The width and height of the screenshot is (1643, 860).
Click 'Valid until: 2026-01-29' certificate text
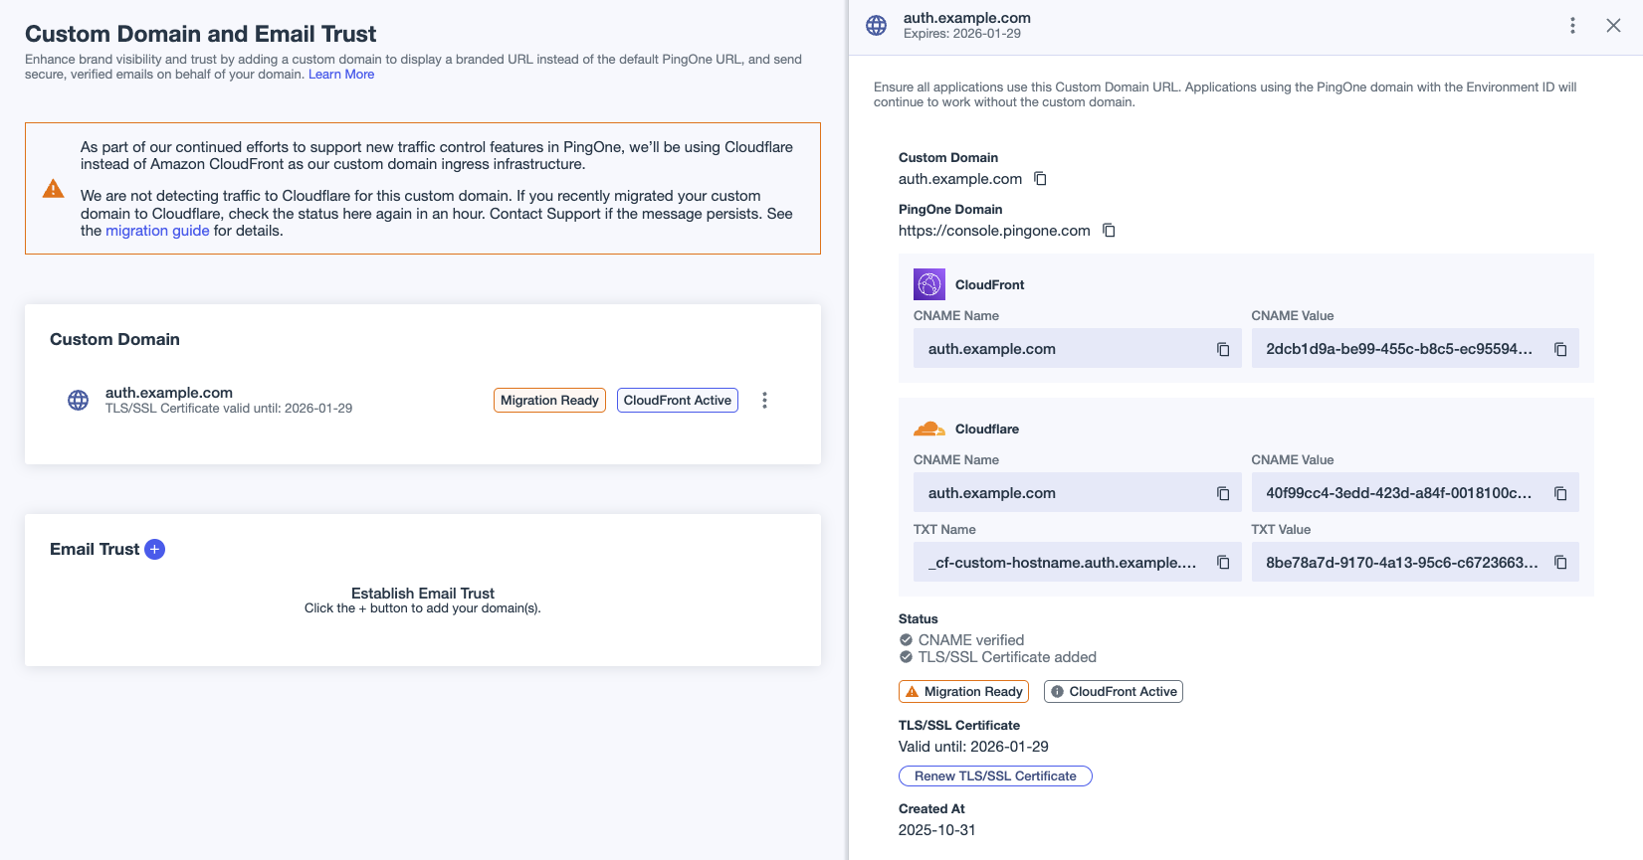pos(973,747)
